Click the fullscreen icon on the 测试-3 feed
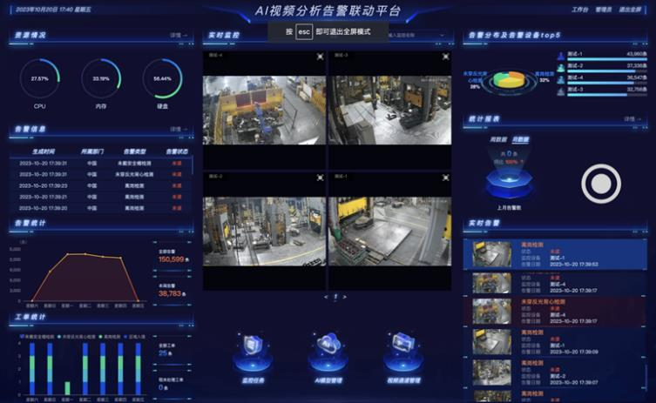Image resolution: width=656 pixels, height=403 pixels. (x=444, y=56)
